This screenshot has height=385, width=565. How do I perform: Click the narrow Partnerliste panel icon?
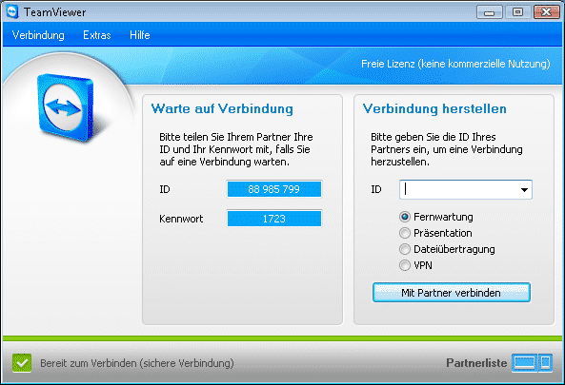coord(546,362)
